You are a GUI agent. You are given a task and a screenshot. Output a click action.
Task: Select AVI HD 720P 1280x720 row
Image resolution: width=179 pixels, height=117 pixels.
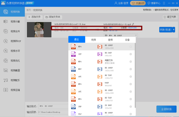pyautogui.click(x=102, y=77)
